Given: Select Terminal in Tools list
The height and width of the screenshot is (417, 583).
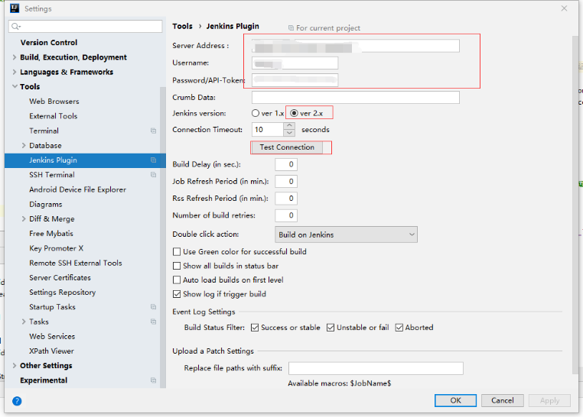Looking at the screenshot, I should click(44, 131).
